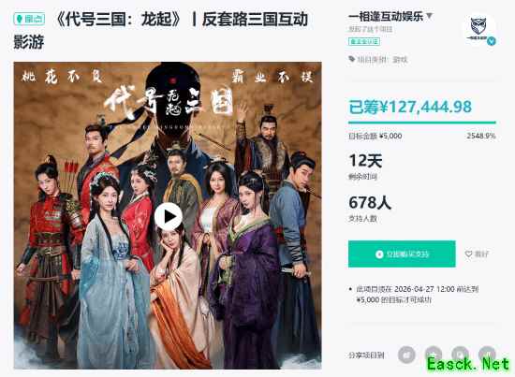Click the 代号三国 poster image
Screen dimensions: 515x377
point(168,215)
